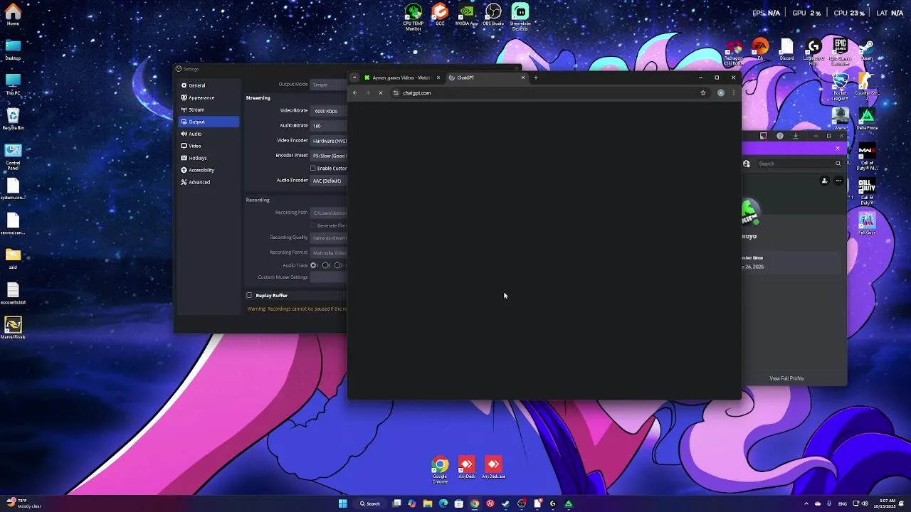Open Chrome profile avatar
This screenshot has width=911, height=512.
tap(721, 92)
